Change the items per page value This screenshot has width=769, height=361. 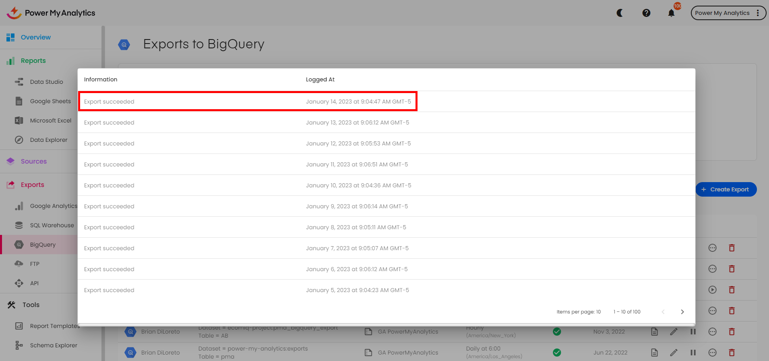[x=598, y=312]
